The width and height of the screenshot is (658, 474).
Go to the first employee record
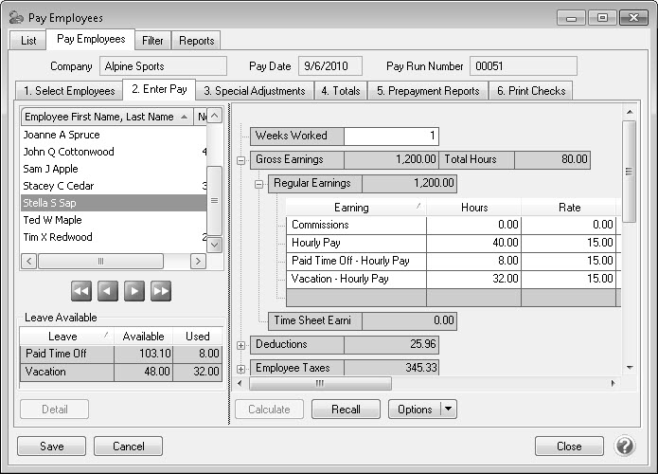(x=81, y=291)
